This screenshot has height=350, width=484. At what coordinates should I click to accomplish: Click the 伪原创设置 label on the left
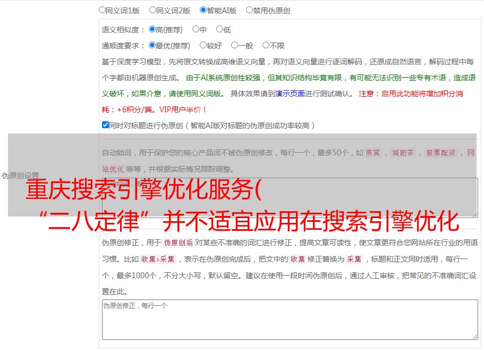[x=21, y=176]
